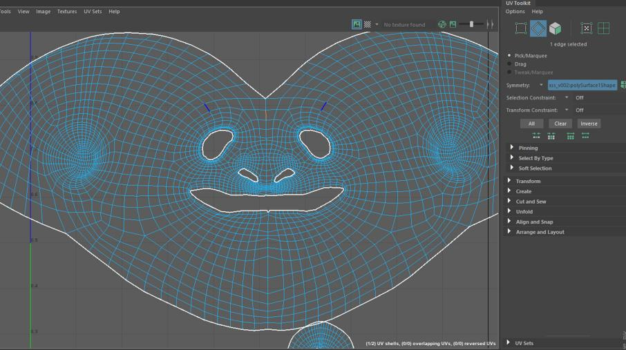Click the double-bar icon right of slider
The height and width of the screenshot is (350, 626).
click(x=490, y=24)
